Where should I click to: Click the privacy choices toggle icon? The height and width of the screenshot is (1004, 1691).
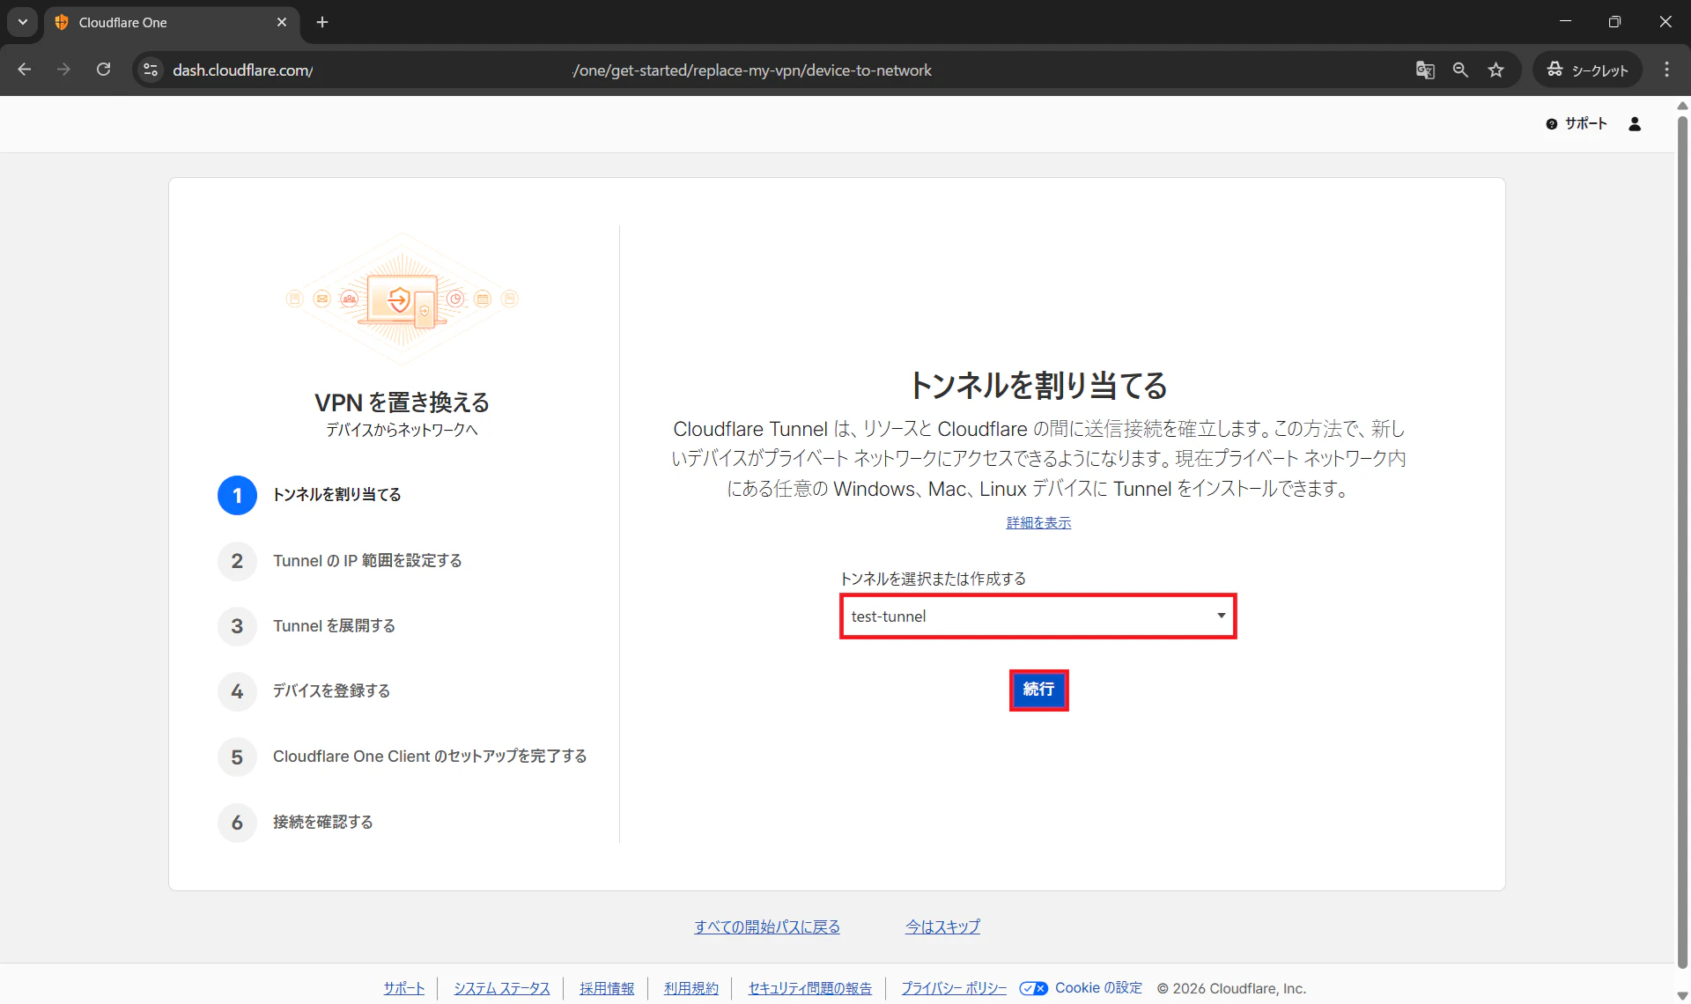click(1034, 988)
